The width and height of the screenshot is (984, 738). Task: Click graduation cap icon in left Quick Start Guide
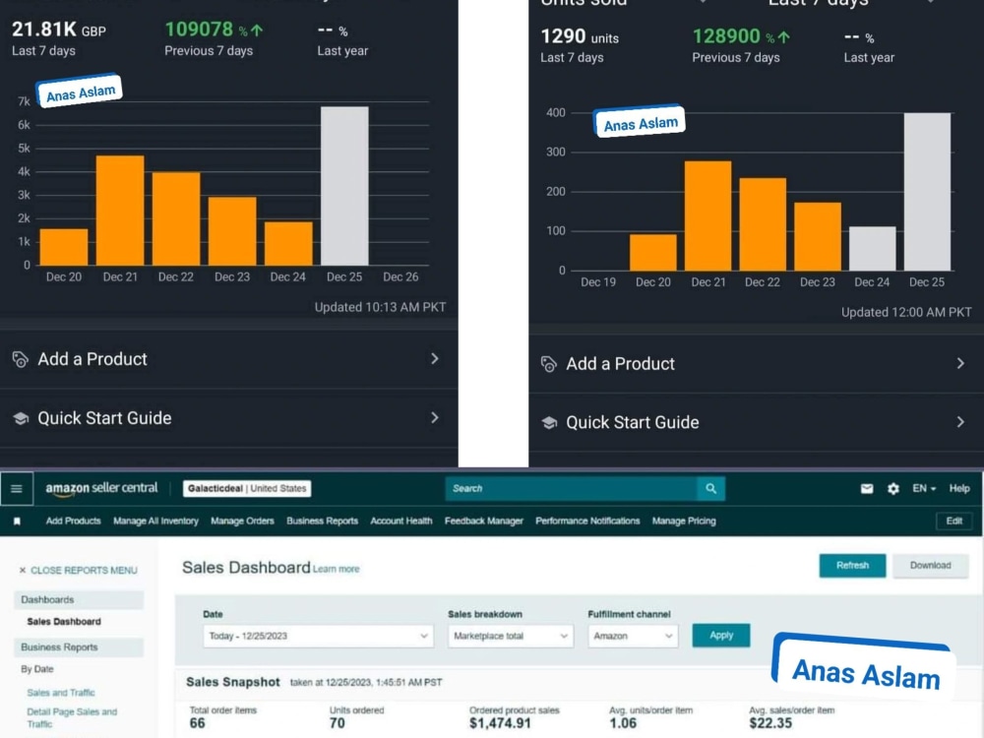pos(21,418)
